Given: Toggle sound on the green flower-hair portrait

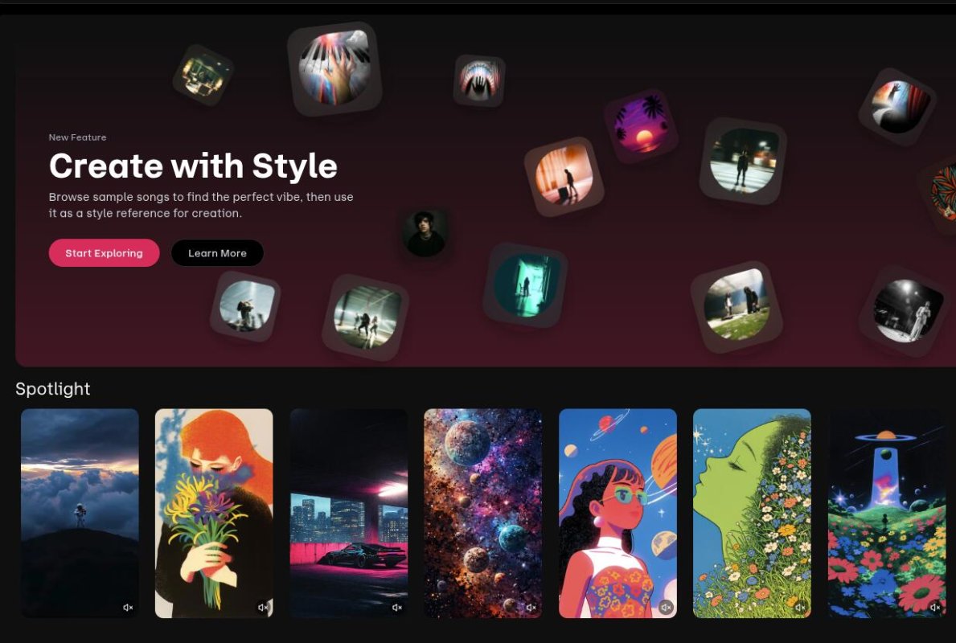Looking at the screenshot, I should 799,607.
